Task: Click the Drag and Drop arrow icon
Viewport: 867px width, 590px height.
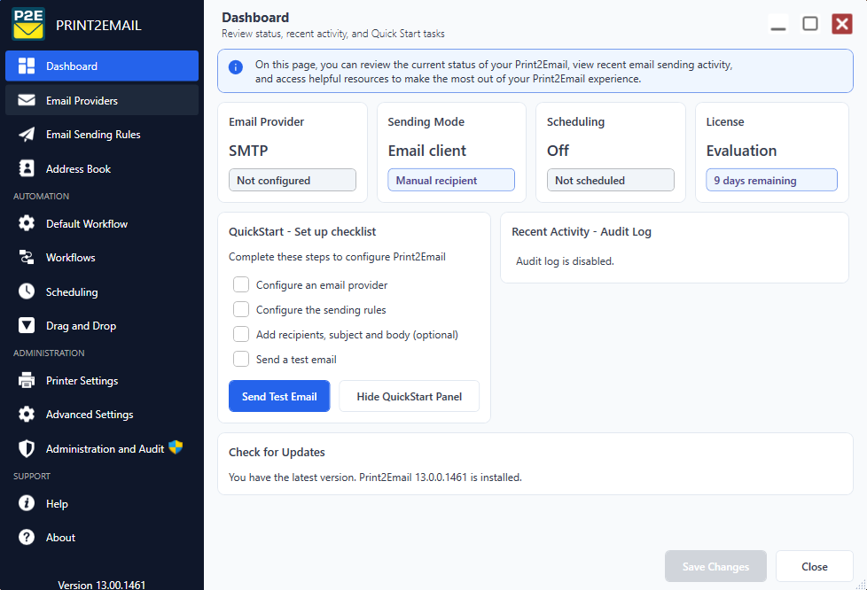Action: point(27,325)
